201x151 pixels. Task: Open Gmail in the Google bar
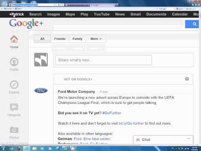coord(136,14)
